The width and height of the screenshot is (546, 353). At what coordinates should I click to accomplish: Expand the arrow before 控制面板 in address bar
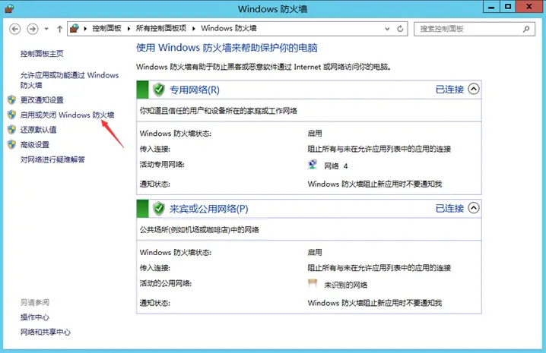click(85, 29)
